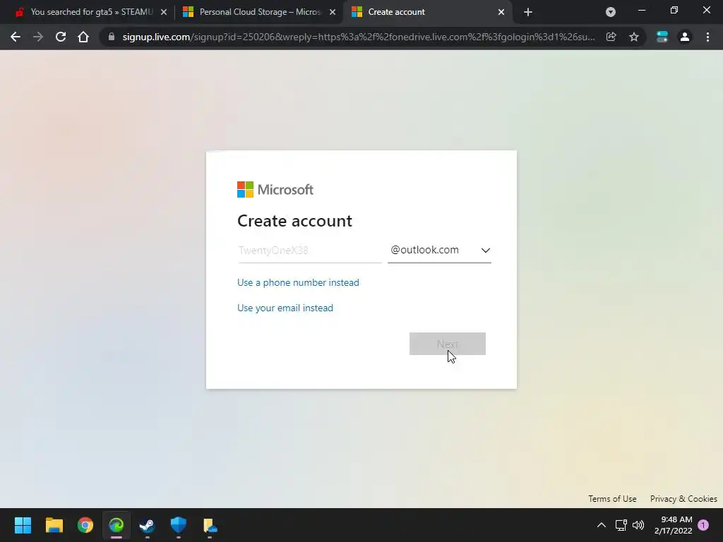Click 'Use your email instead'

[285, 308]
